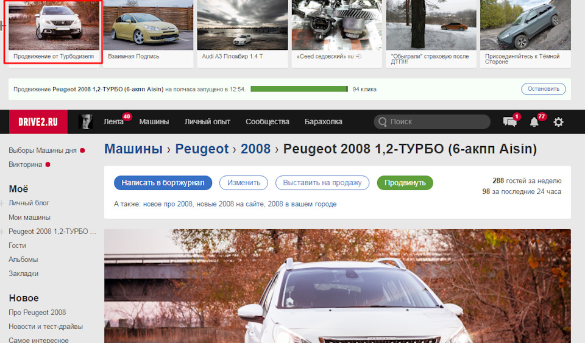Click the green Продвинуть button
The width and height of the screenshot is (585, 343).
(405, 183)
